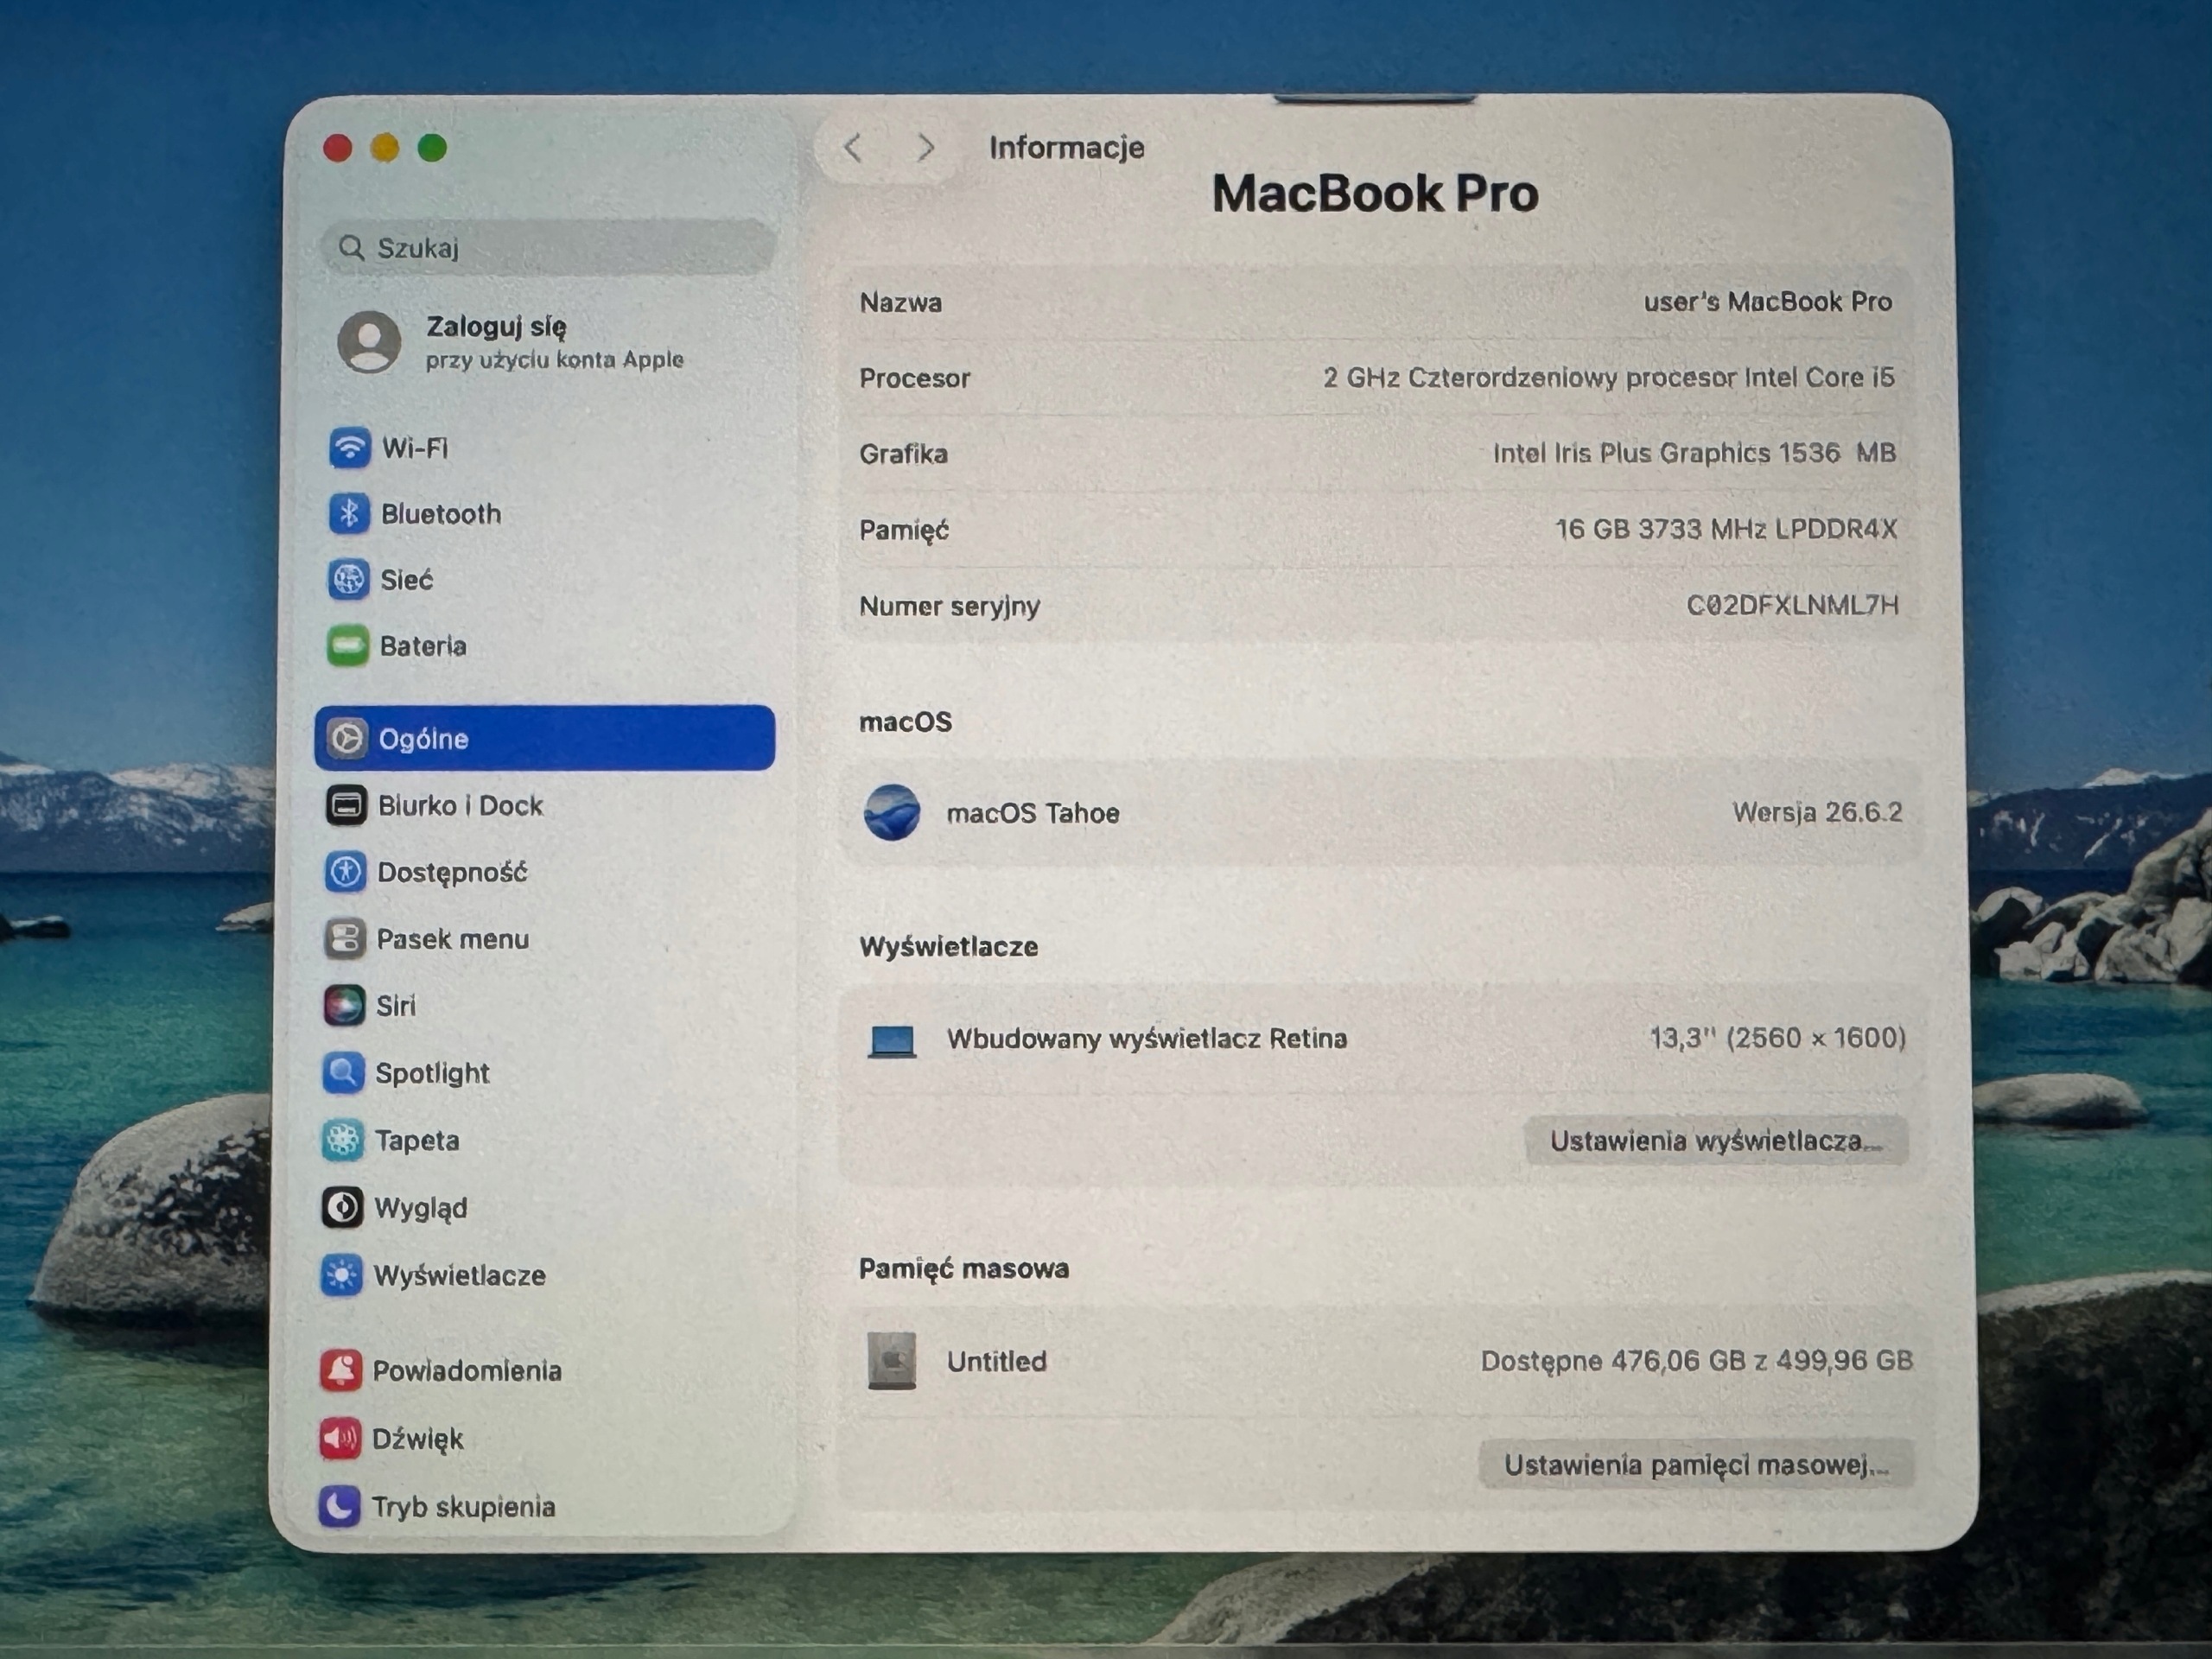The image size is (2212, 1659).
Task: Open the Wygląd appearance icon
Action: (342, 1207)
